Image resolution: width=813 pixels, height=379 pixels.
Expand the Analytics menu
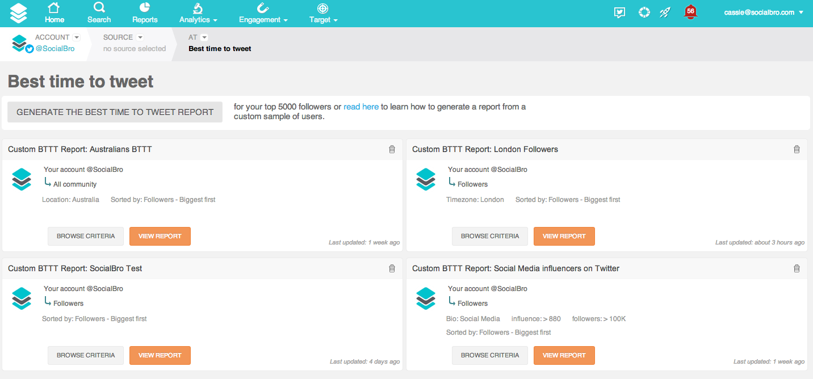point(198,13)
